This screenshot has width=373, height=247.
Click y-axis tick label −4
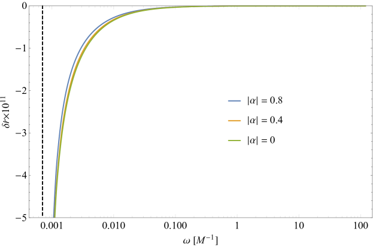21,175
